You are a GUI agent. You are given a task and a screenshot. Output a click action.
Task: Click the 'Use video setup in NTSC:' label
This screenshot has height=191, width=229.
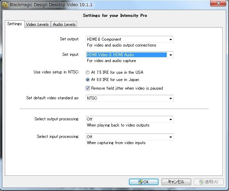point(56,72)
